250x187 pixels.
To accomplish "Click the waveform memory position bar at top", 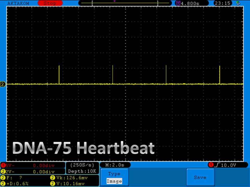I will (125, 3).
